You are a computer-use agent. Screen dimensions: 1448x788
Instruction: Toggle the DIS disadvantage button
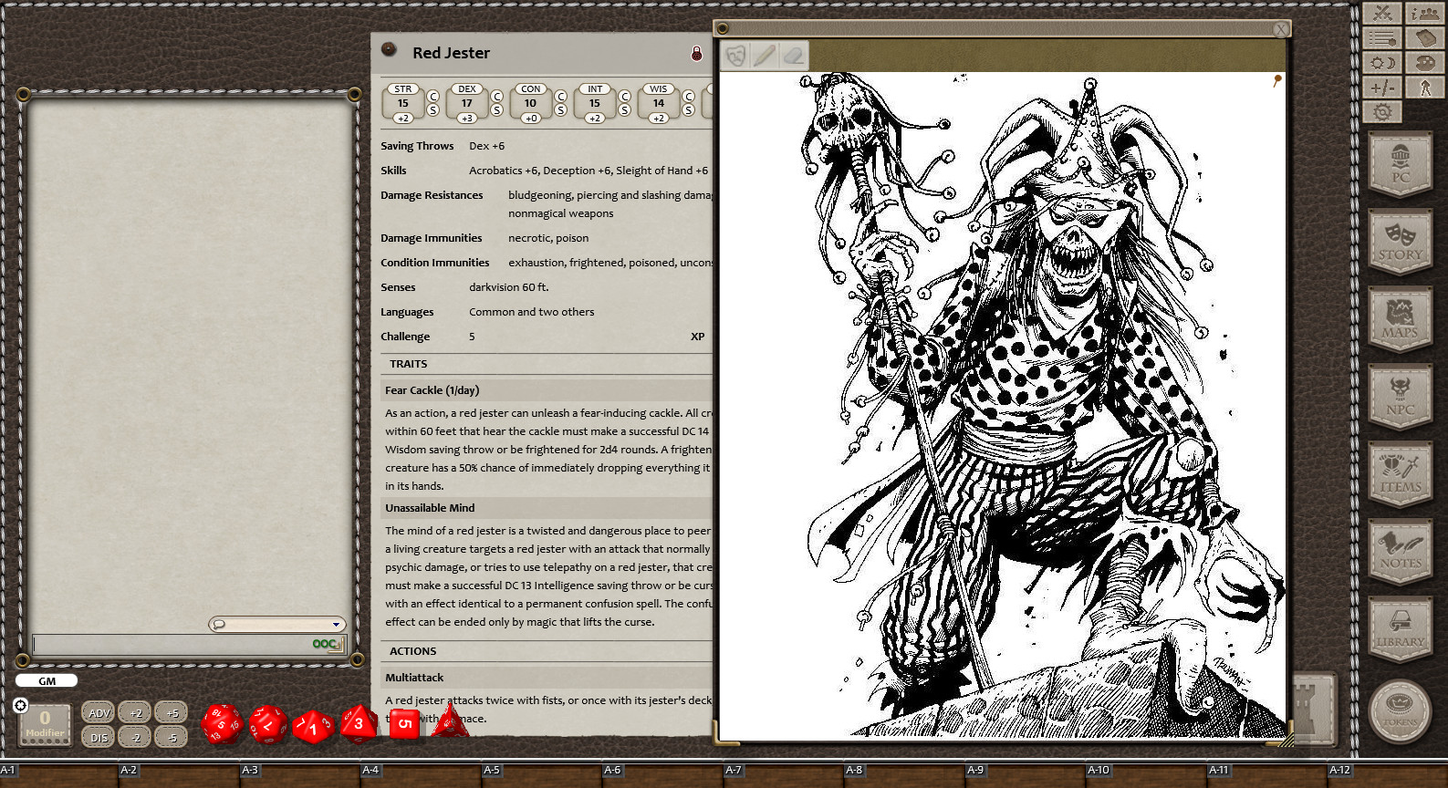click(99, 738)
